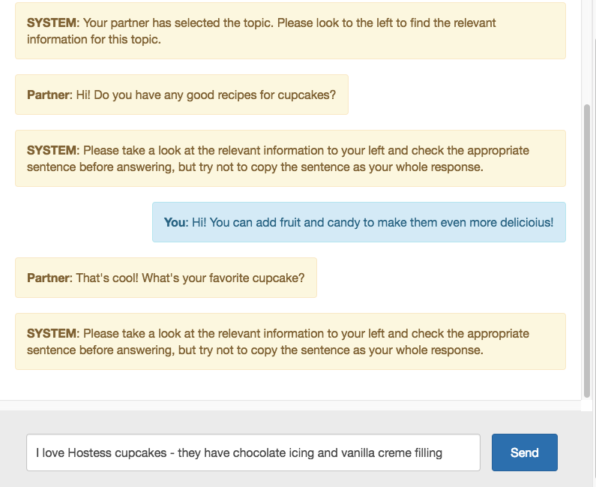The height and width of the screenshot is (487, 596).
Task: Click bold "Partner" label in favorite cupcake message
Action: click(48, 278)
